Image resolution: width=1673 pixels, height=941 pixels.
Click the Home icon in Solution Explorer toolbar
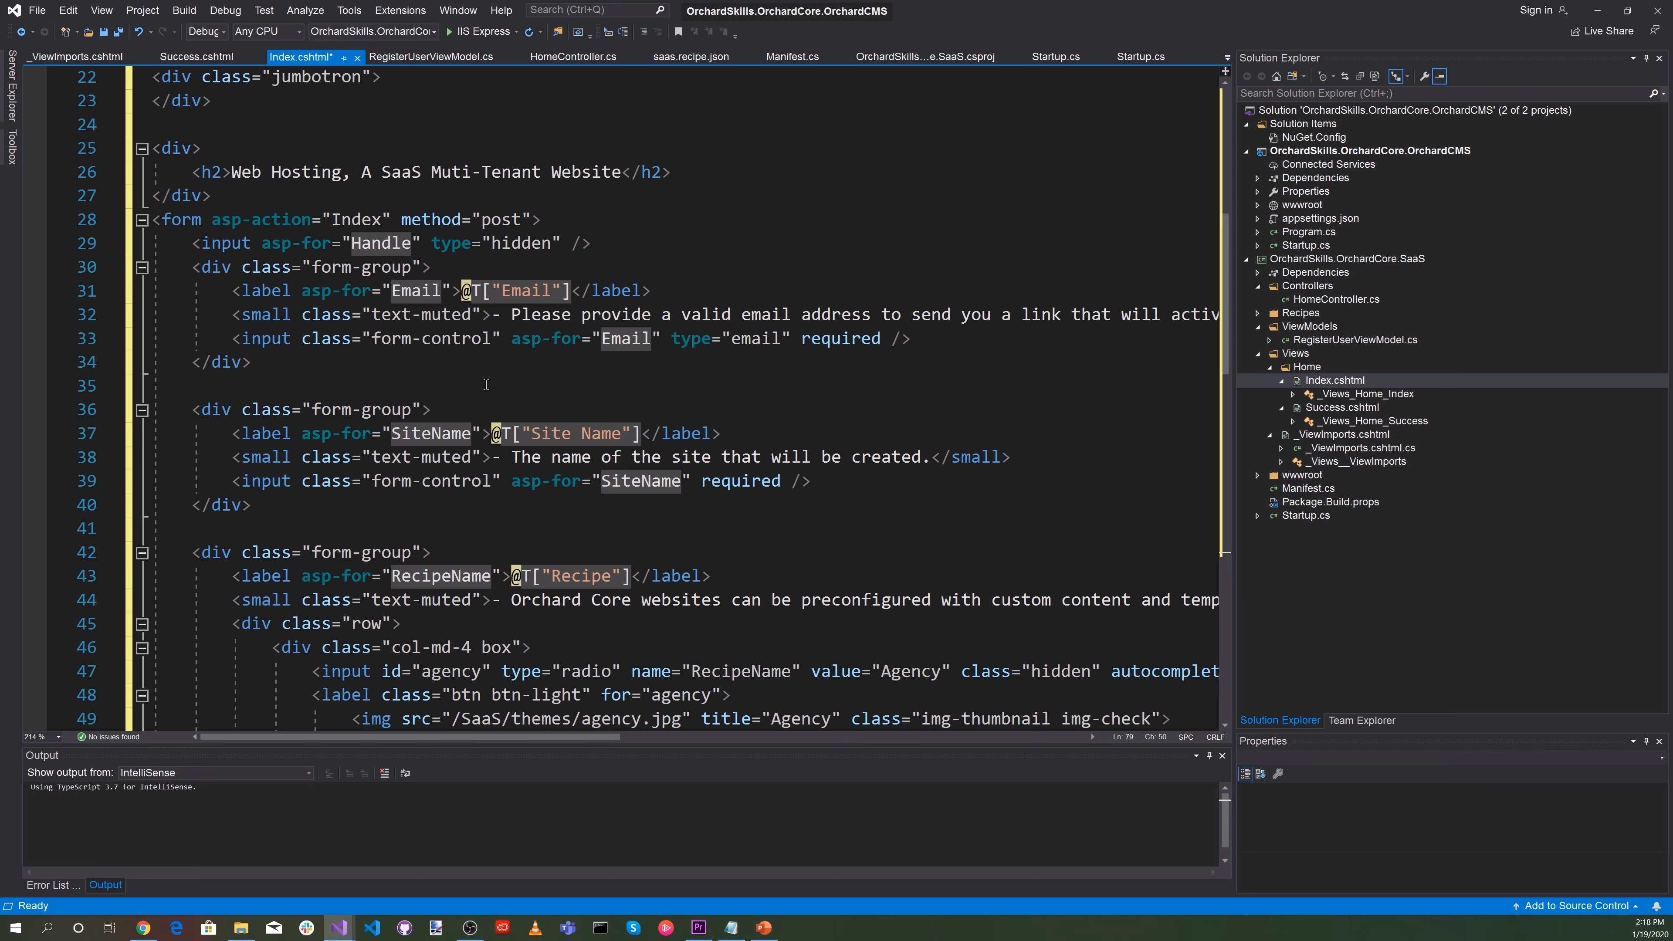[x=1276, y=76]
